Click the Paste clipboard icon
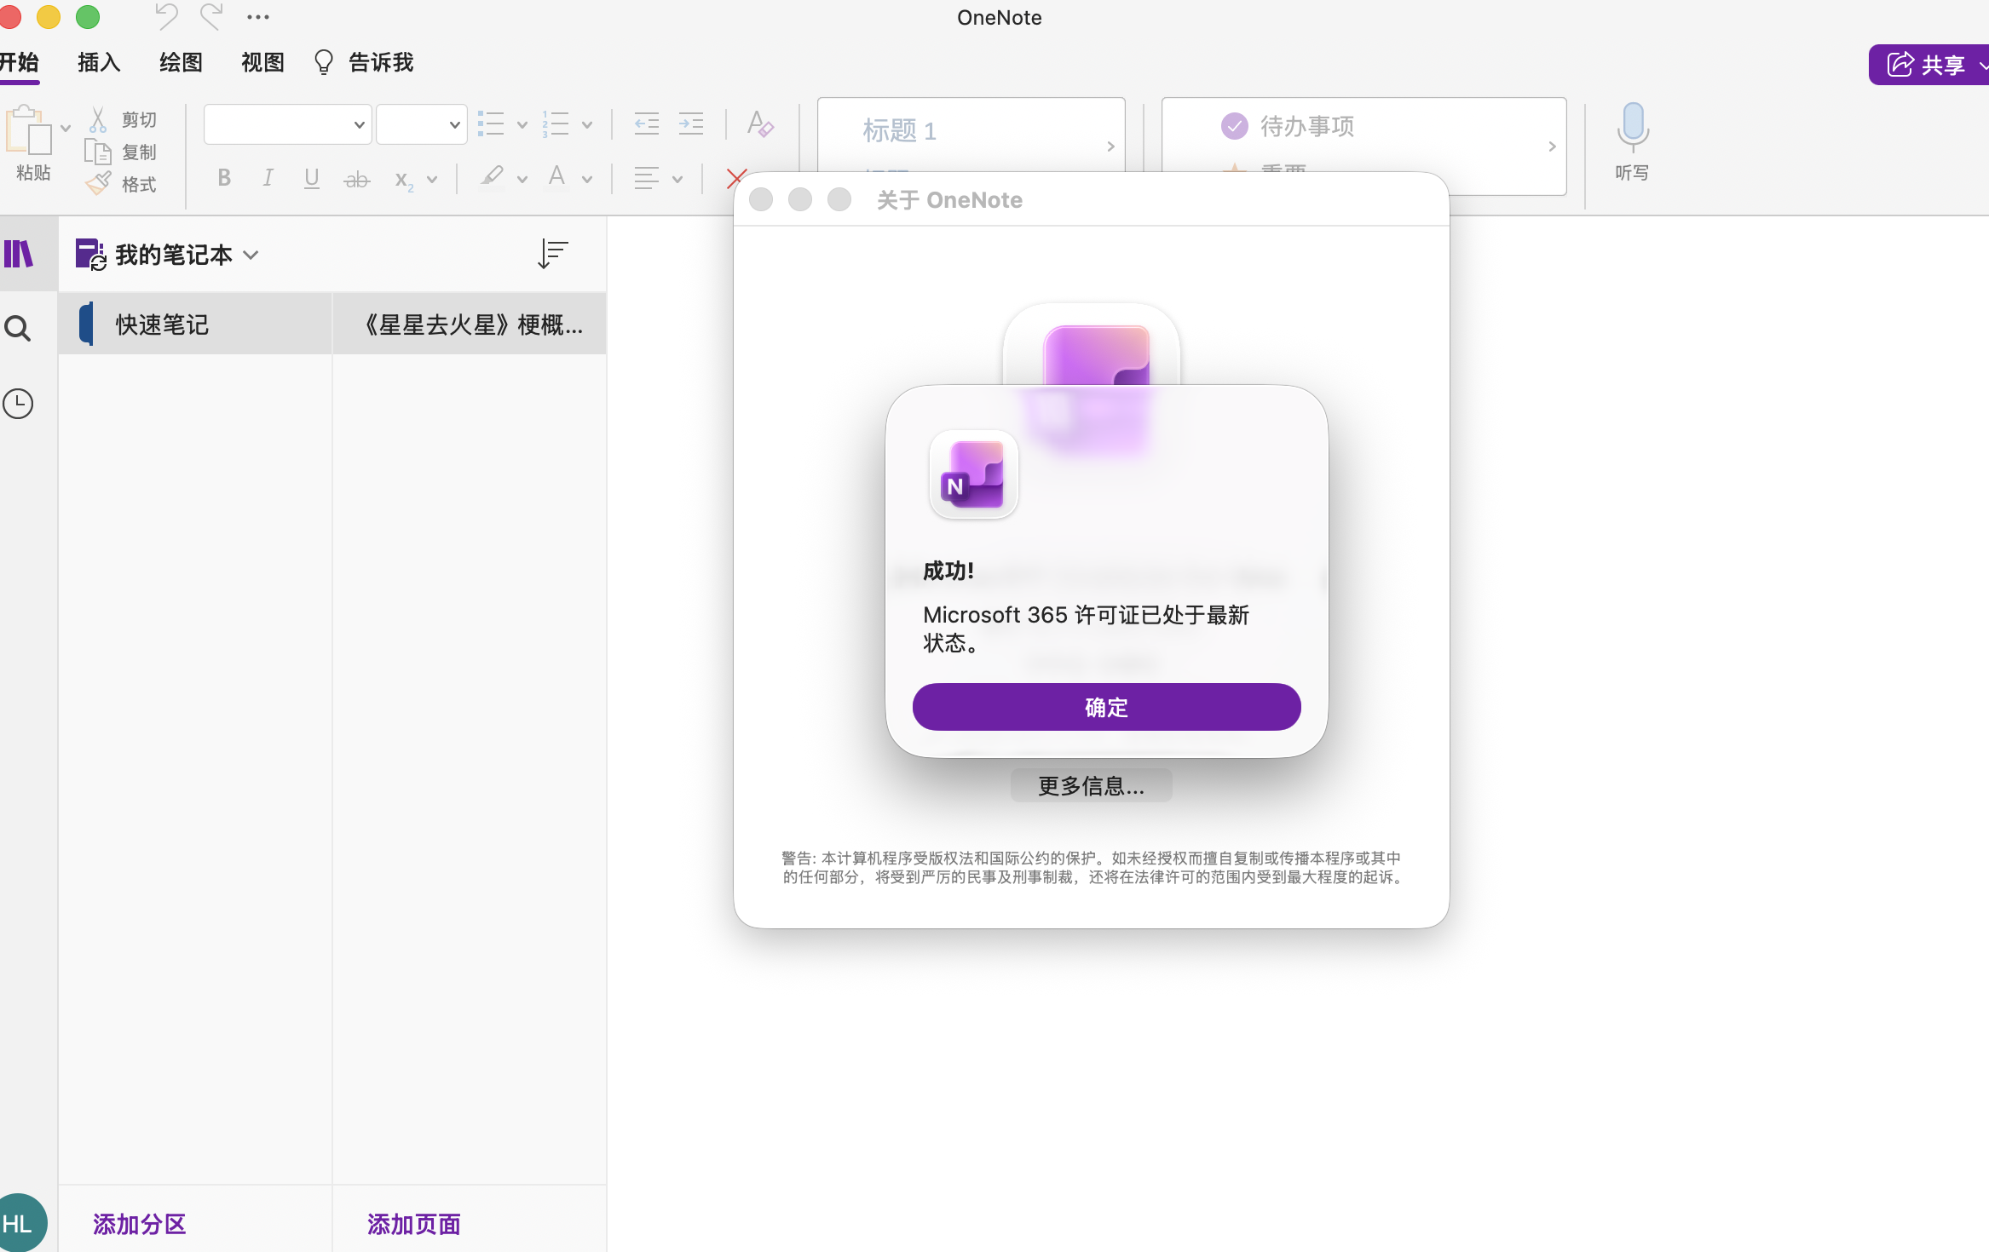1989x1252 pixels. pyautogui.click(x=28, y=130)
